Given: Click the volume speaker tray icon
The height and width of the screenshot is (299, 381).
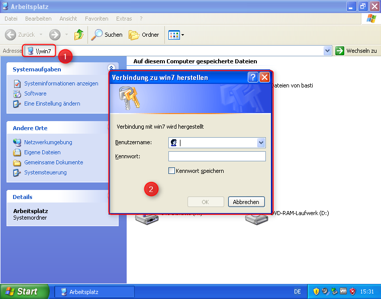Looking at the screenshot, I should 325,291.
